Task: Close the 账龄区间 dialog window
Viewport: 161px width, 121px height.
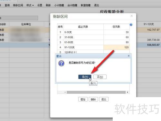Action: (x=132, y=16)
